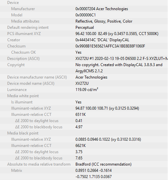168x180 pixels.
Task: Click the Luminance 119.09 cd/m² value
Action: click(87, 90)
